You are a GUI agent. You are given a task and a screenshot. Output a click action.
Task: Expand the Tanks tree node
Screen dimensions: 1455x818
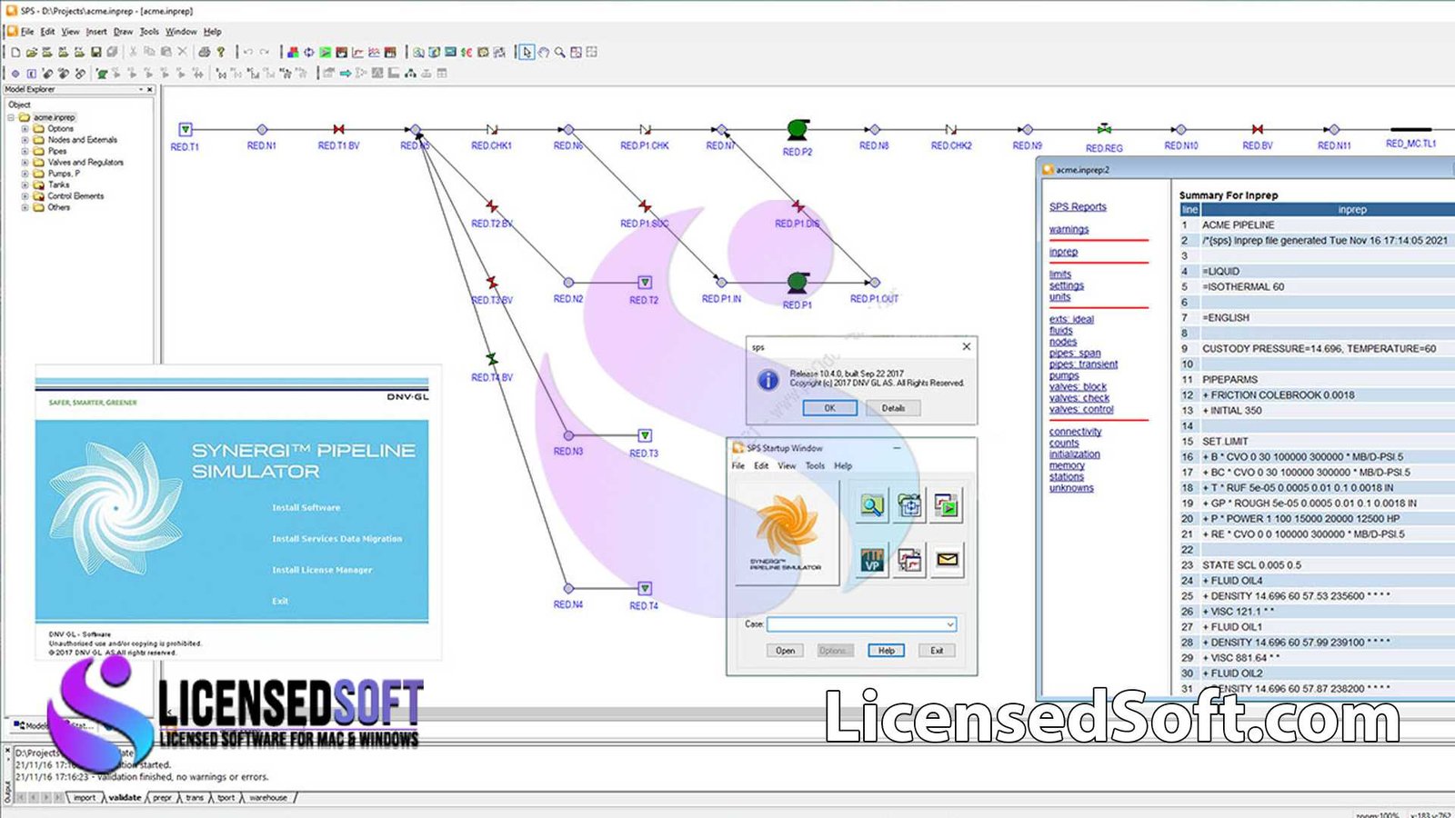[x=25, y=185]
